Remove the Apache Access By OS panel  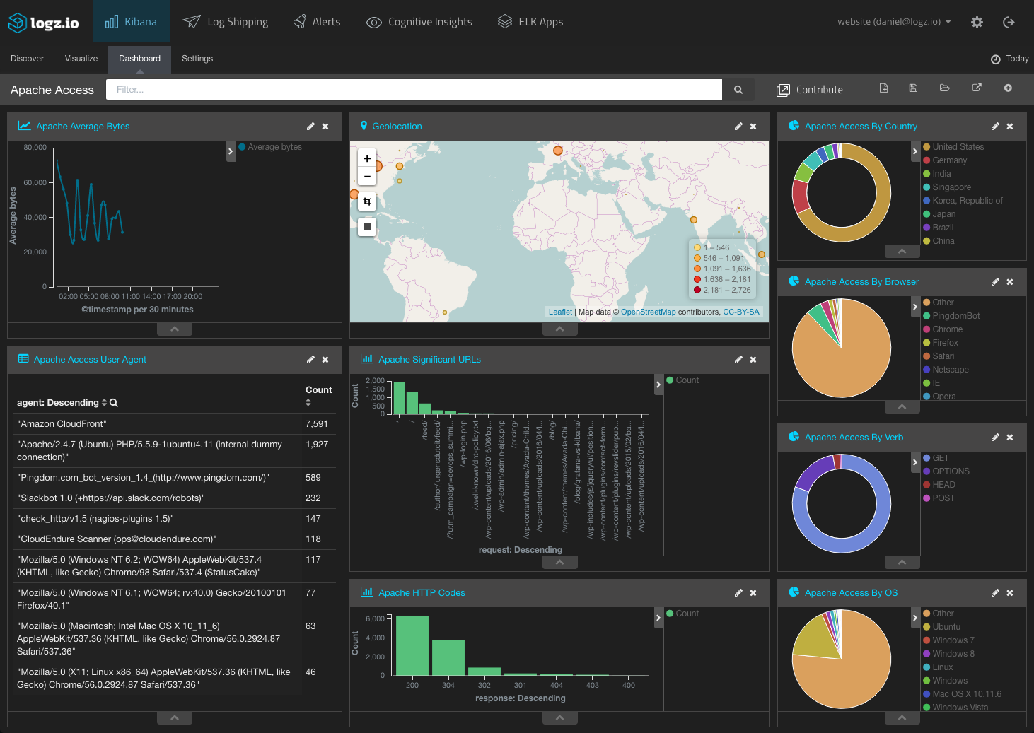pos(1010,593)
